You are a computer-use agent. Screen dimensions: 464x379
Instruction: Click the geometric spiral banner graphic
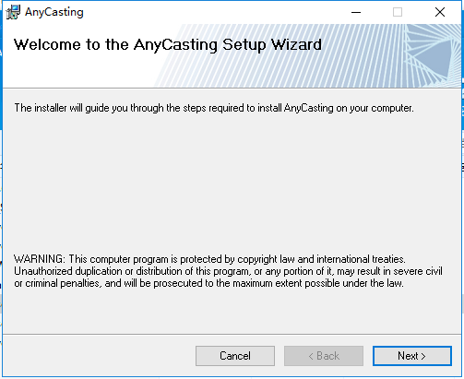point(432,55)
